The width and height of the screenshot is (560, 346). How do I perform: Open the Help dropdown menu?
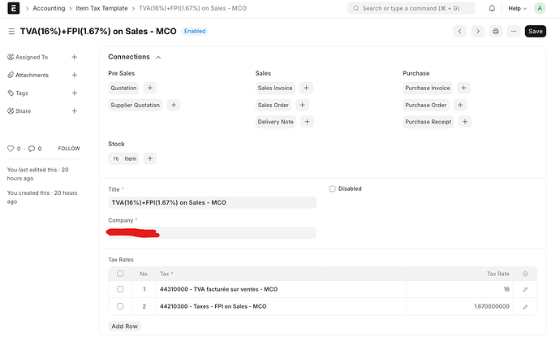pyautogui.click(x=516, y=8)
